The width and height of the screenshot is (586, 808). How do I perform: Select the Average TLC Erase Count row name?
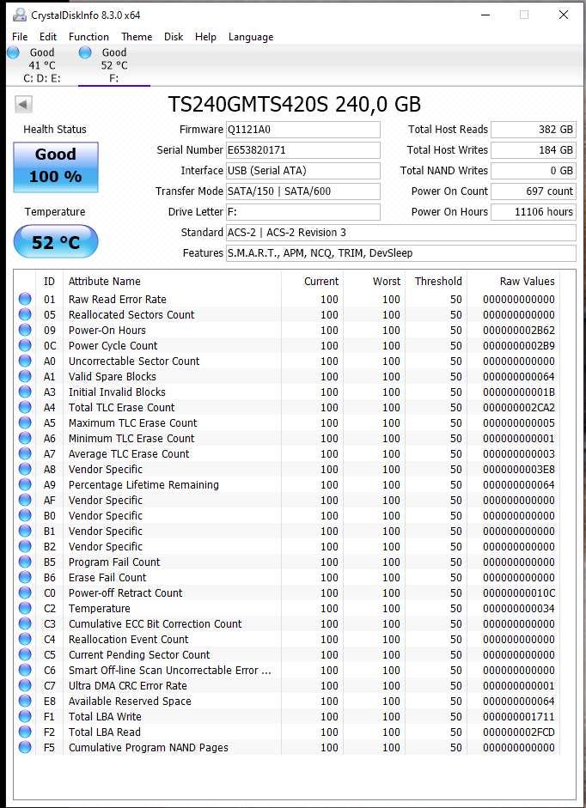129,453
